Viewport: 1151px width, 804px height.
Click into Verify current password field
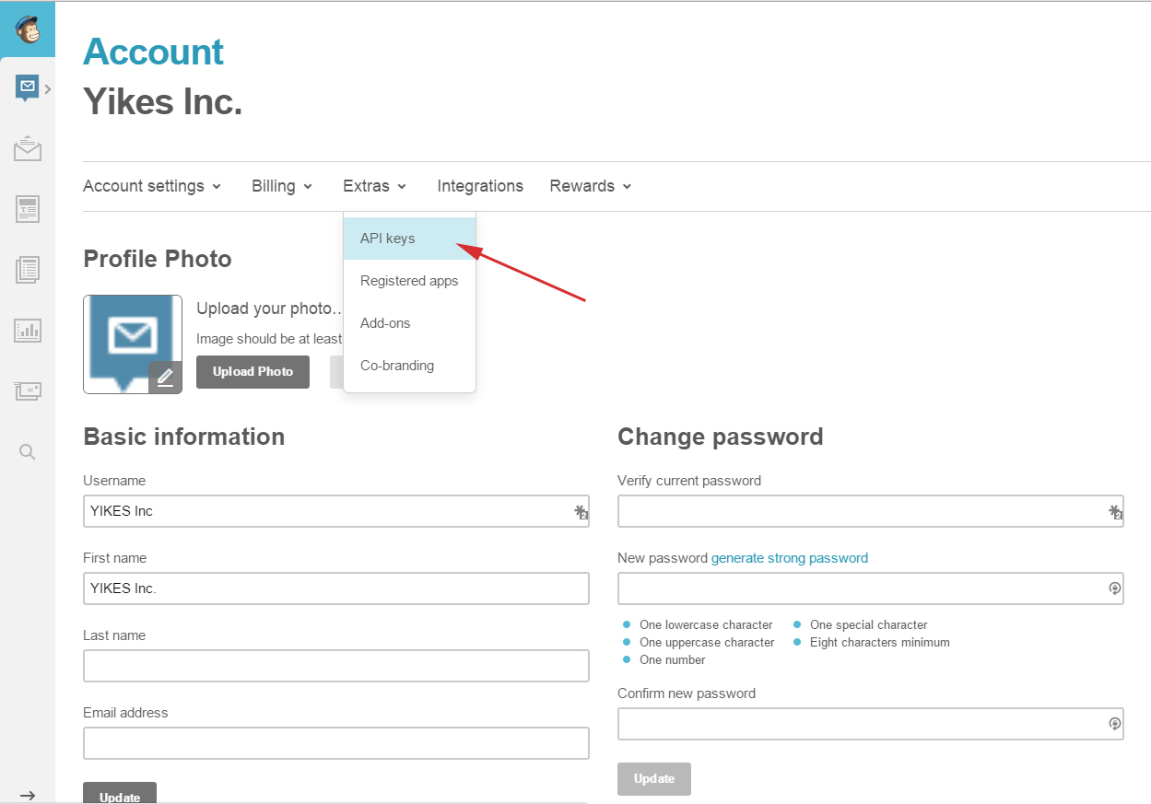point(871,511)
